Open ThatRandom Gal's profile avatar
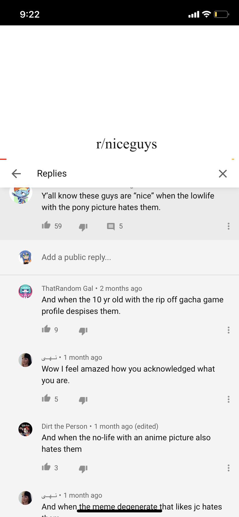The image size is (239, 517). pos(25,291)
